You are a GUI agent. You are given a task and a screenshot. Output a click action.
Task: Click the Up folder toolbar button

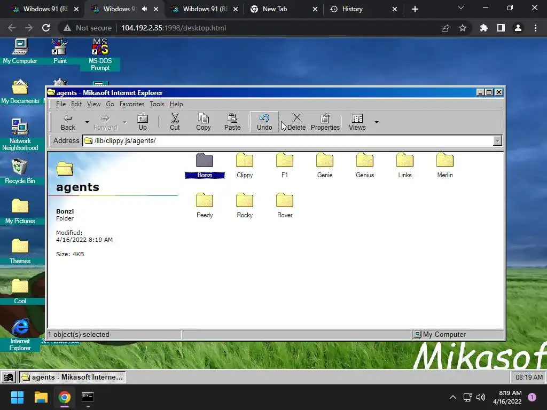click(143, 122)
